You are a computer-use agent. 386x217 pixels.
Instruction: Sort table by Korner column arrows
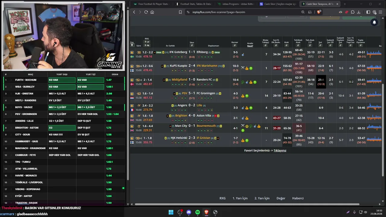pyautogui.click(x=235, y=46)
